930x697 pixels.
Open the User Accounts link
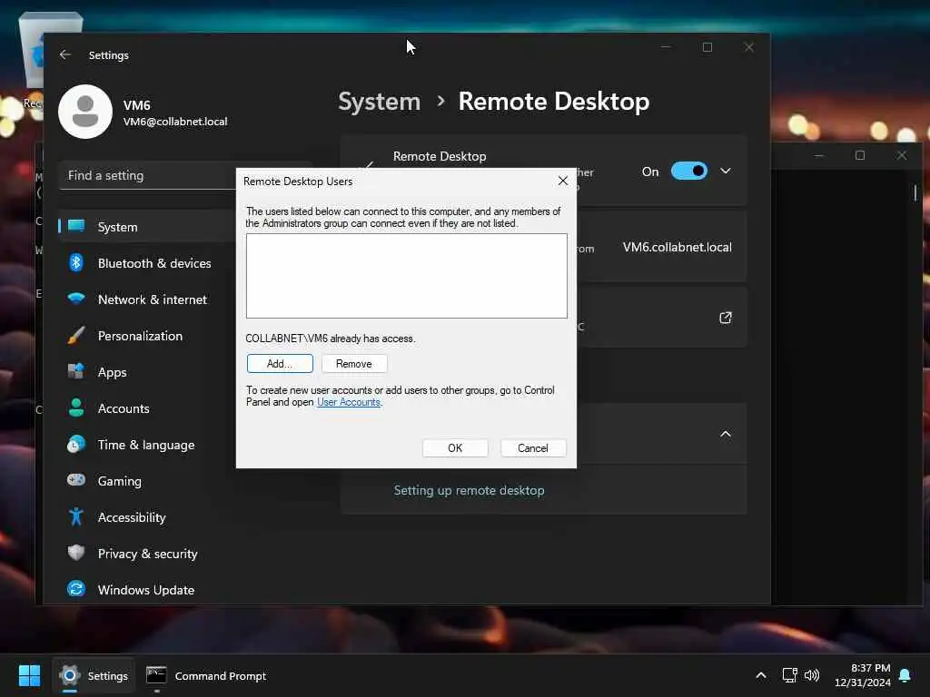tap(349, 402)
